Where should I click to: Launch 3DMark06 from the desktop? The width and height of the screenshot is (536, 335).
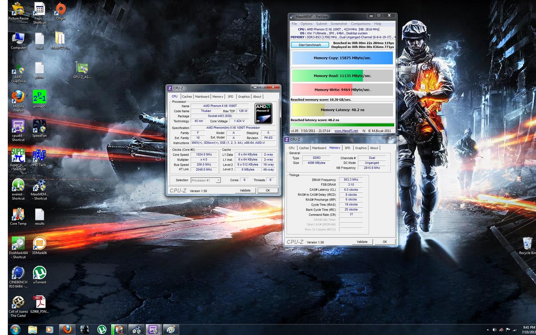pyautogui.click(x=39, y=246)
